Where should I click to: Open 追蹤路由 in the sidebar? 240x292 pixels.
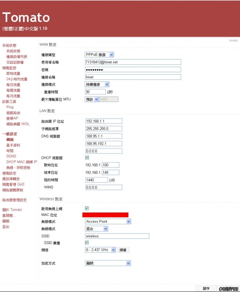[x=13, y=113]
